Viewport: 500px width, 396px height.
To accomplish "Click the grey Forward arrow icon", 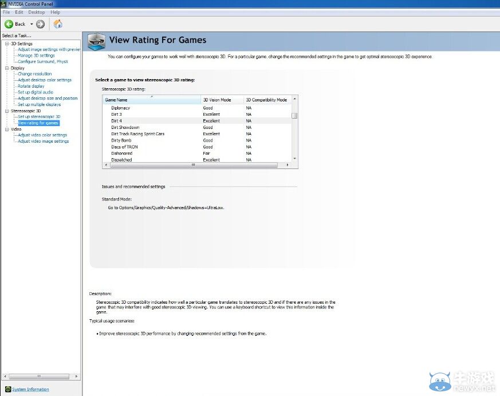I will coord(40,24).
